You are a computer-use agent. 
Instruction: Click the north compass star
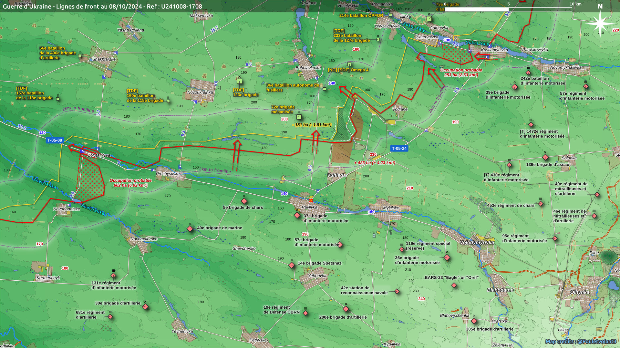pyautogui.click(x=600, y=23)
